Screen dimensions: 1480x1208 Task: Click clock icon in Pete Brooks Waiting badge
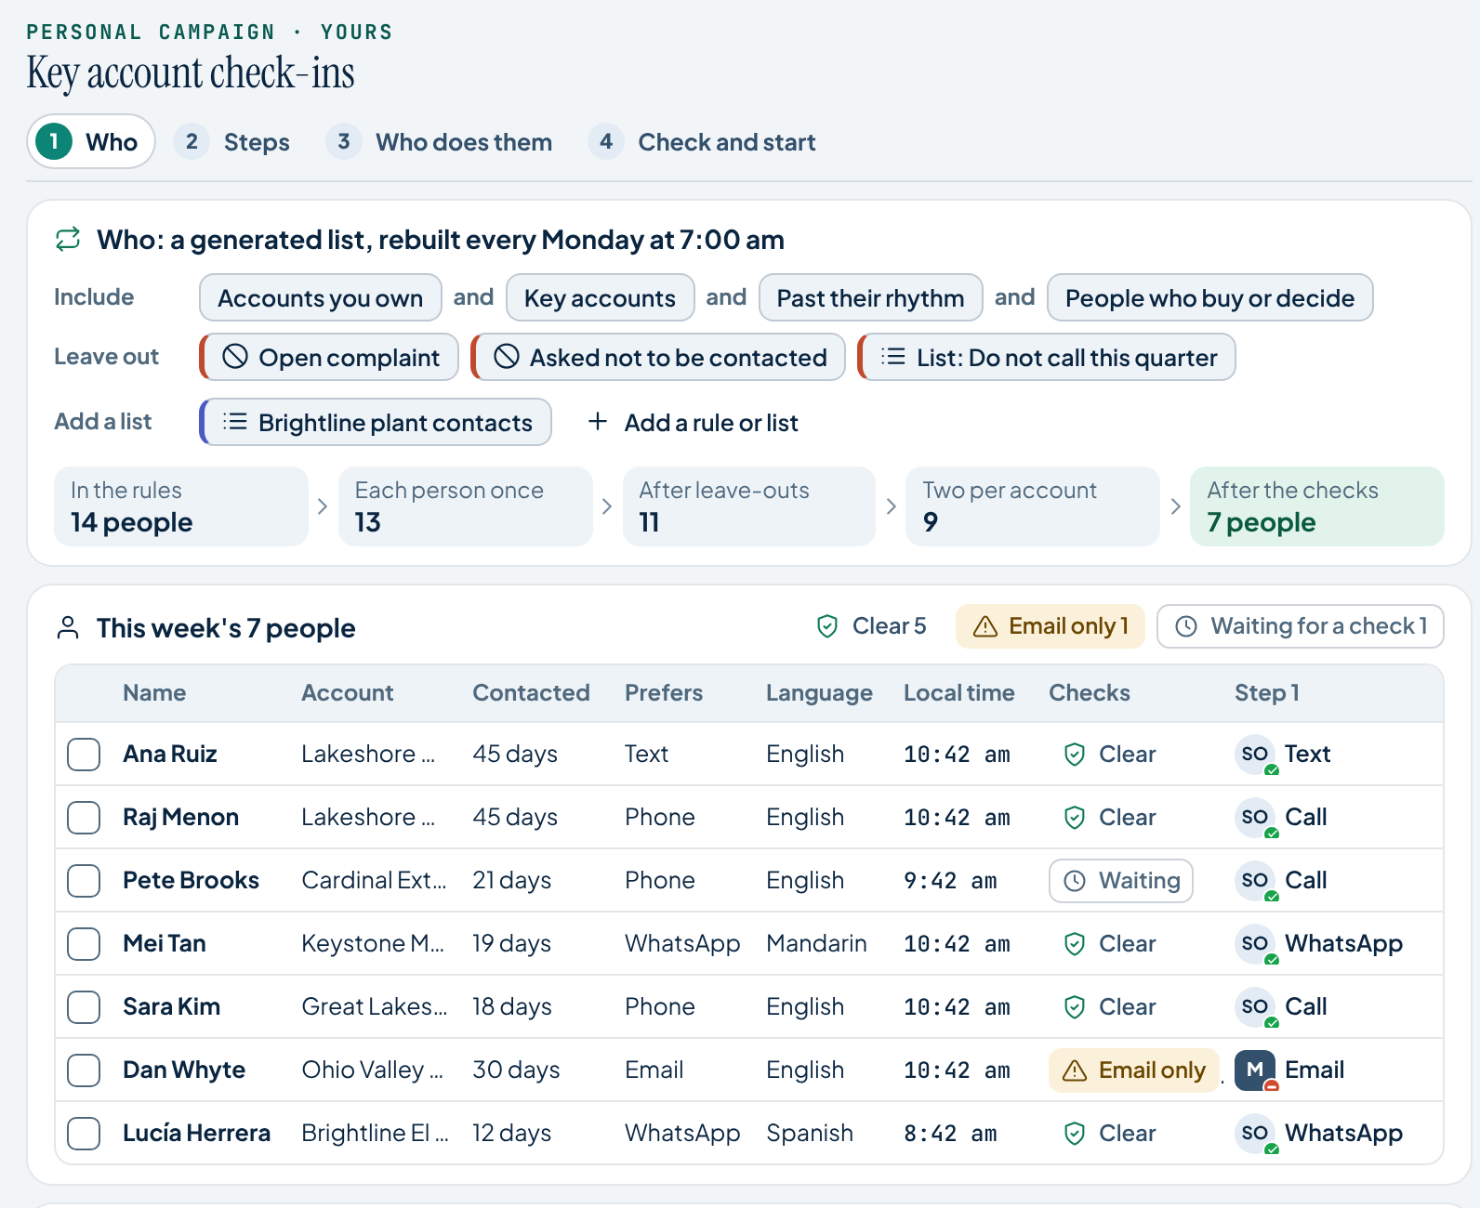(1075, 881)
